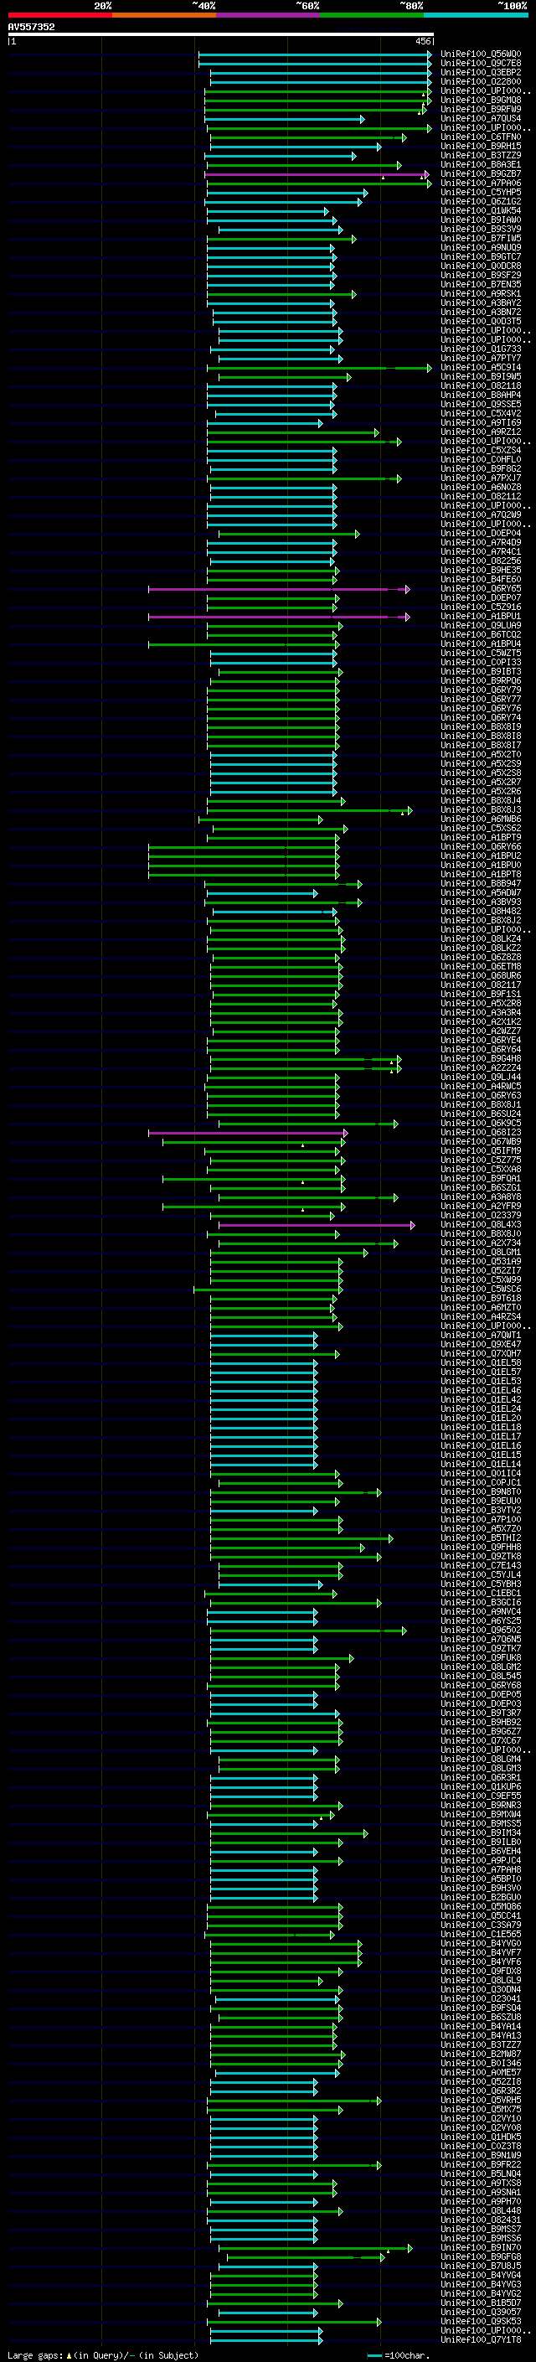Click the purple ~60% identity legend segment
The width and height of the screenshot is (536, 2362).
pos(267,15)
